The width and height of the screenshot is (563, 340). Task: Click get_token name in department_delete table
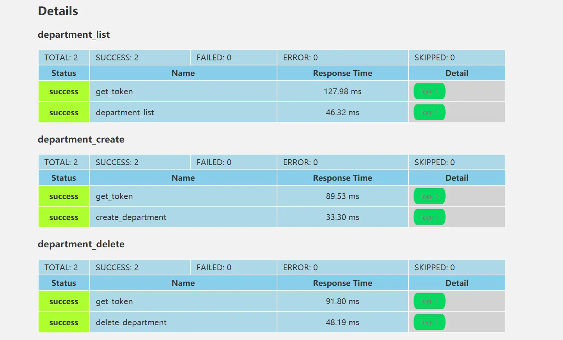coord(183,301)
